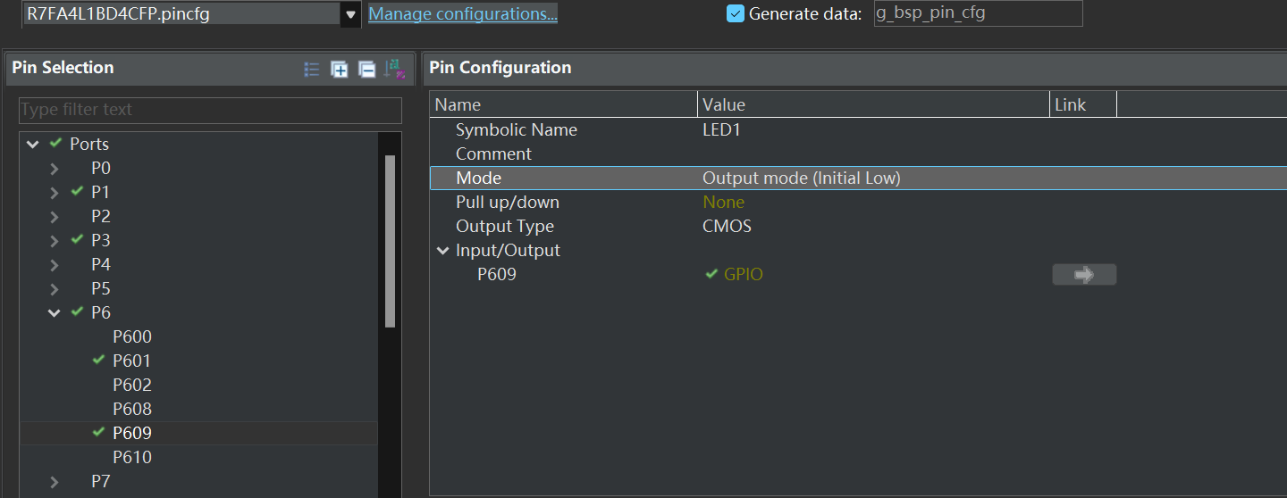
Task: Click the Link column header
Action: [x=1083, y=104]
